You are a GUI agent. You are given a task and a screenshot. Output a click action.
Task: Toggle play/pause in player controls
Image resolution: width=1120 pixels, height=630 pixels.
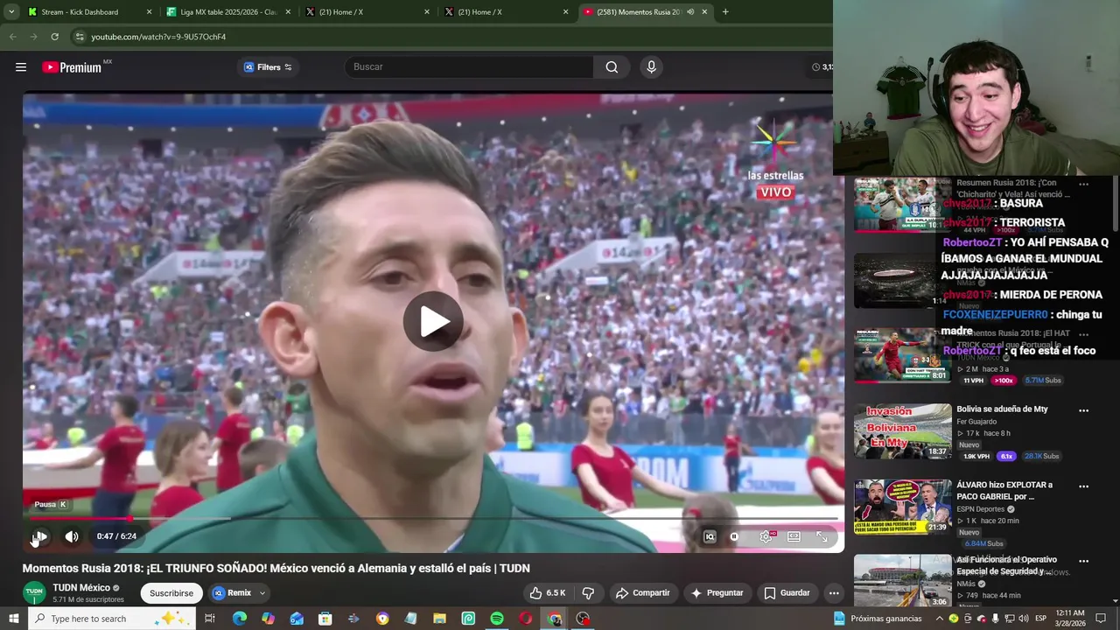pos(40,536)
